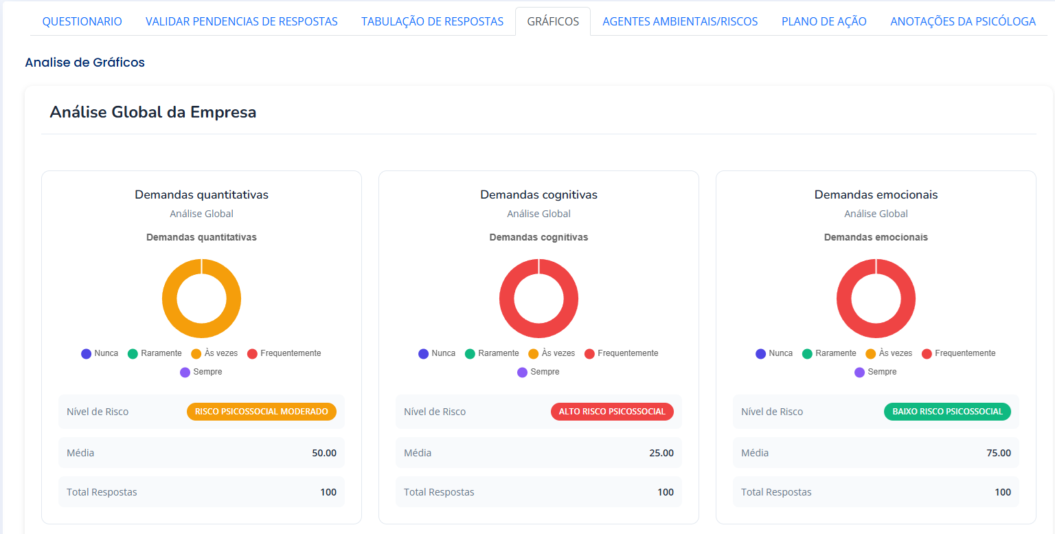Switch to Anotações da Psicóloga tab
Viewport: 1055px width, 534px height.
962,21
